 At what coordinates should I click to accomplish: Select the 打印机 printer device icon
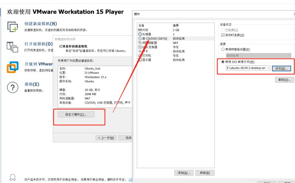pyautogui.click(x=140, y=55)
